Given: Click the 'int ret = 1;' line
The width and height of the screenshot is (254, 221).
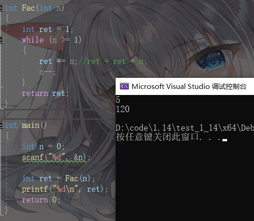Looking at the screenshot, I should click(x=48, y=30).
